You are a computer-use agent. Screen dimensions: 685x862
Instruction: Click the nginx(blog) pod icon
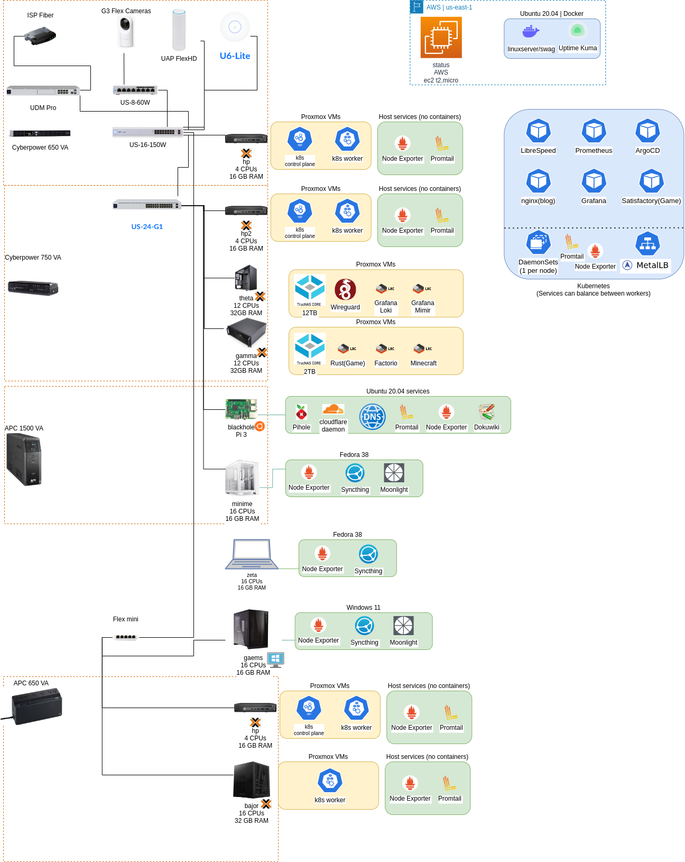pos(538,181)
